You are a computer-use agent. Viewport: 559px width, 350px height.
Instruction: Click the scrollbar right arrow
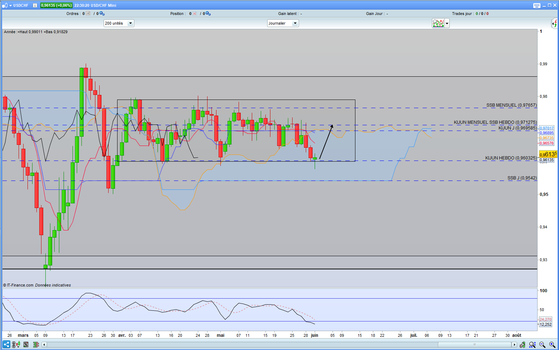click(x=514, y=345)
